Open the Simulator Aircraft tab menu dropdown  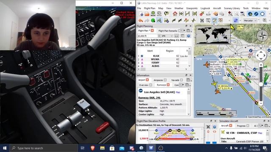[x=267, y=126]
